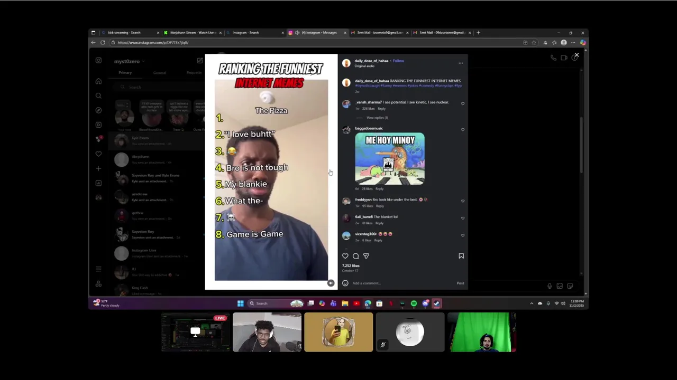The width and height of the screenshot is (677, 380).
Task: Select the green-screen participant thumbnail
Action: pos(481,332)
